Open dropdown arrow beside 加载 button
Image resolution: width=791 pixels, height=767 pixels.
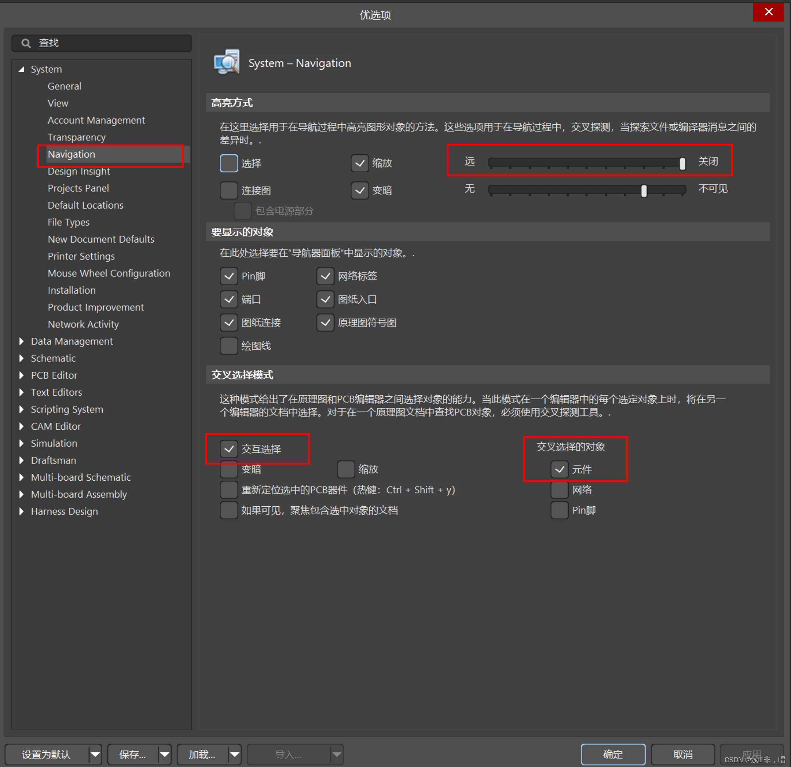pos(234,754)
